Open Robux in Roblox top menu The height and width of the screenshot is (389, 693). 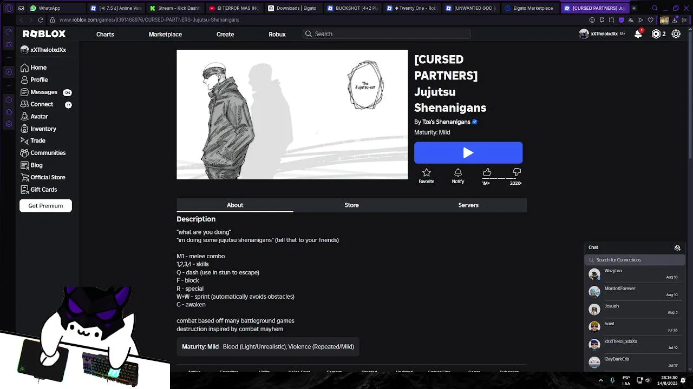[x=277, y=34]
